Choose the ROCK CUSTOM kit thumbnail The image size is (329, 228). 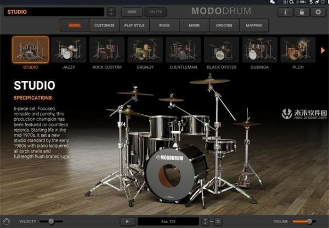(x=107, y=50)
